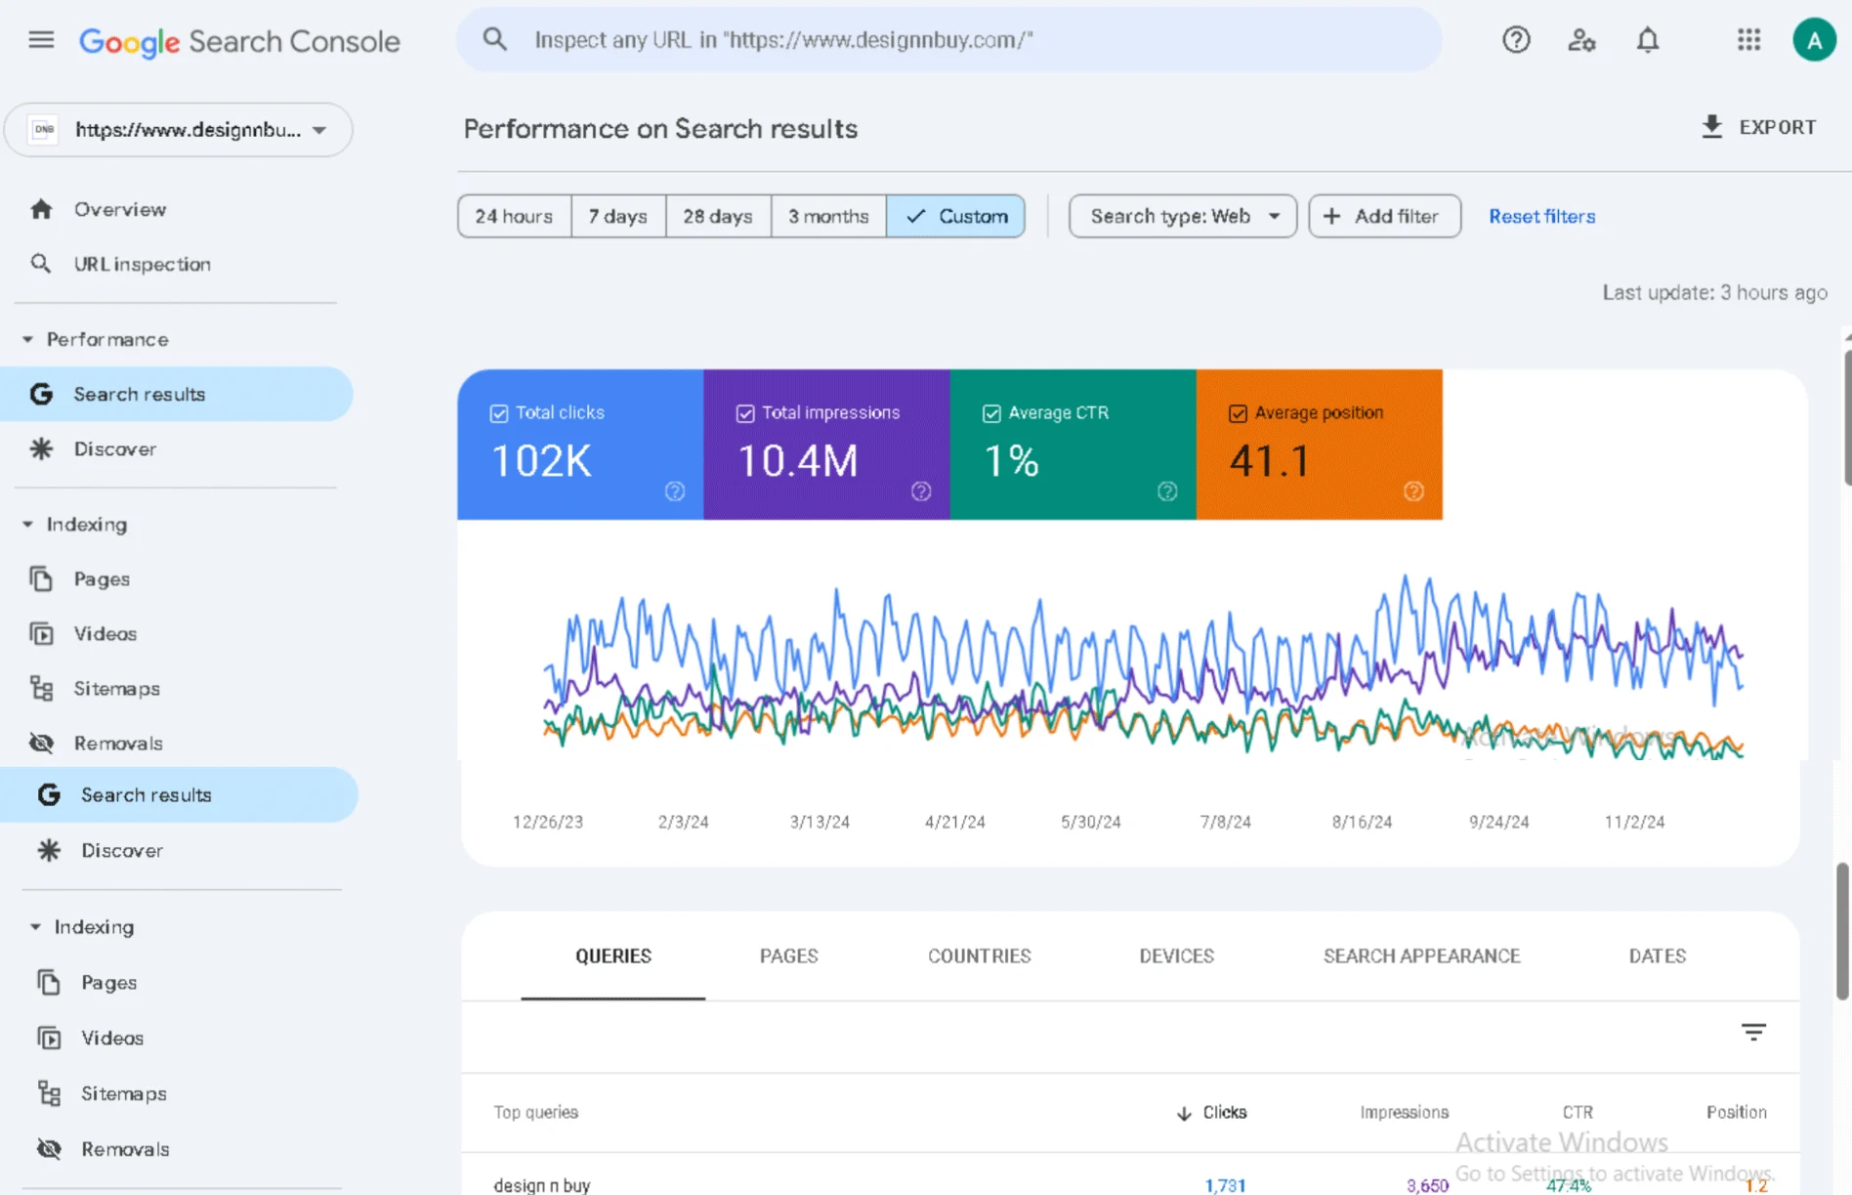Screen dimensions: 1852x1195
Task: Open the Help icon in header
Action: click(1516, 40)
